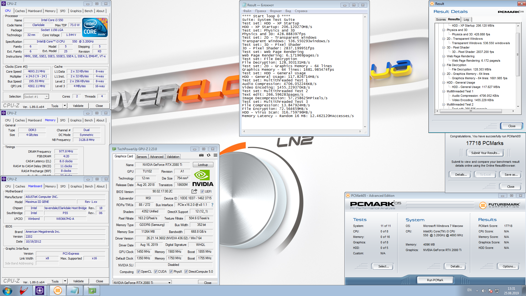
Task: Select the 3D - Pixel Shader tree item
Action: click(458, 47)
